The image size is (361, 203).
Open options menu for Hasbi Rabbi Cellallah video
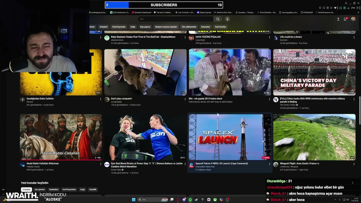tap(101, 164)
